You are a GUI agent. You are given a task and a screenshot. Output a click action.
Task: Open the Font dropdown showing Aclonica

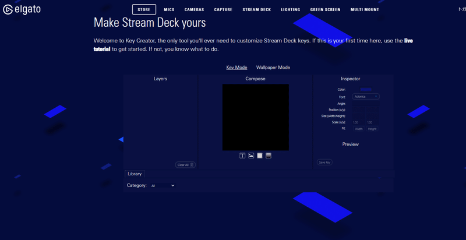[366, 97]
